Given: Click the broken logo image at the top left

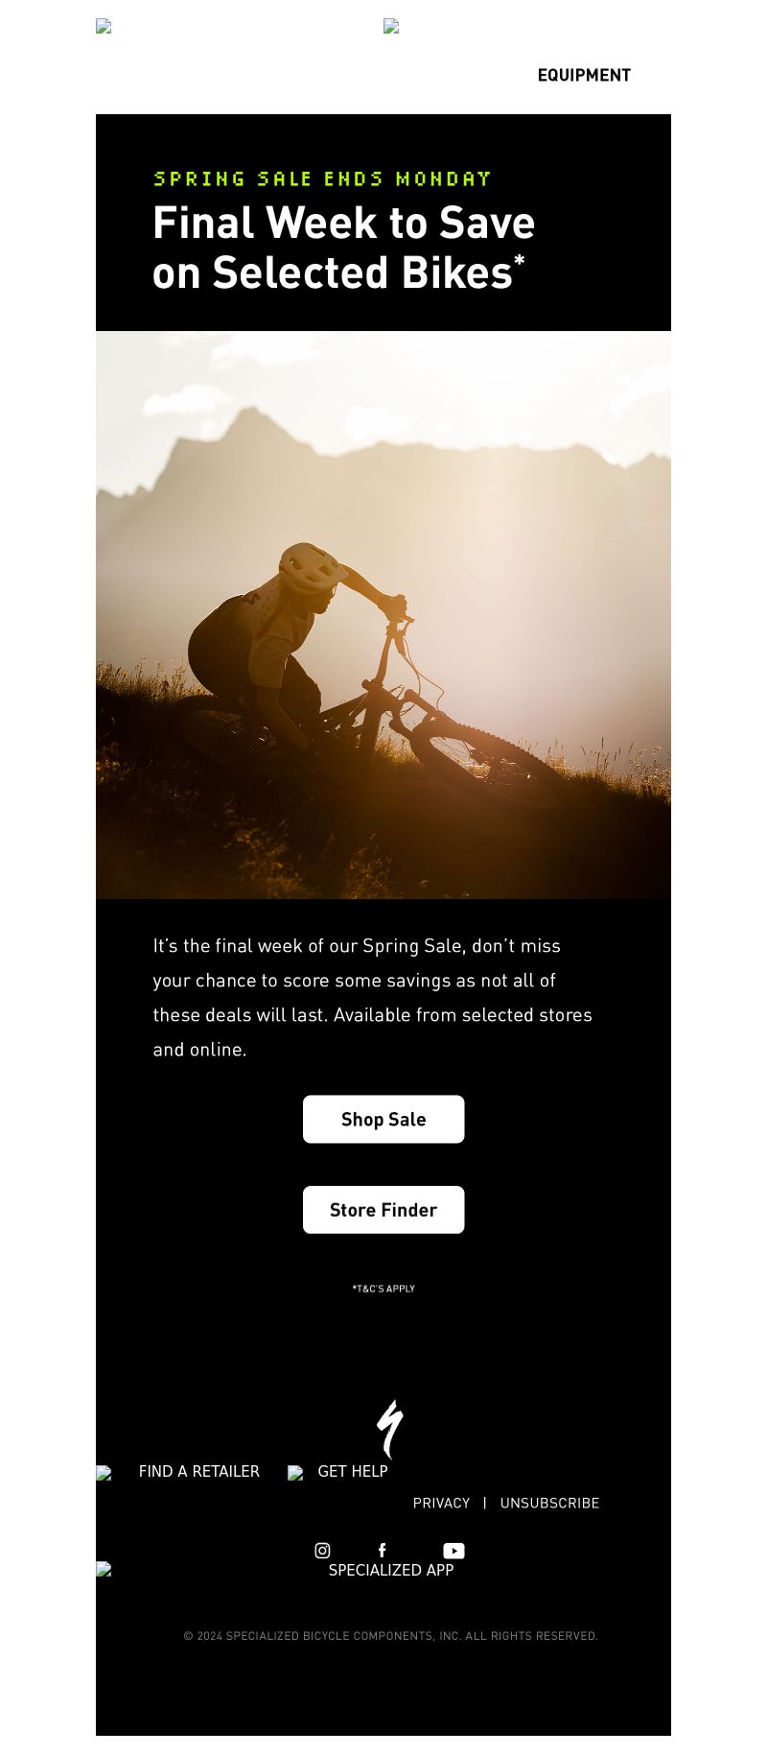Looking at the screenshot, I should pos(104,27).
